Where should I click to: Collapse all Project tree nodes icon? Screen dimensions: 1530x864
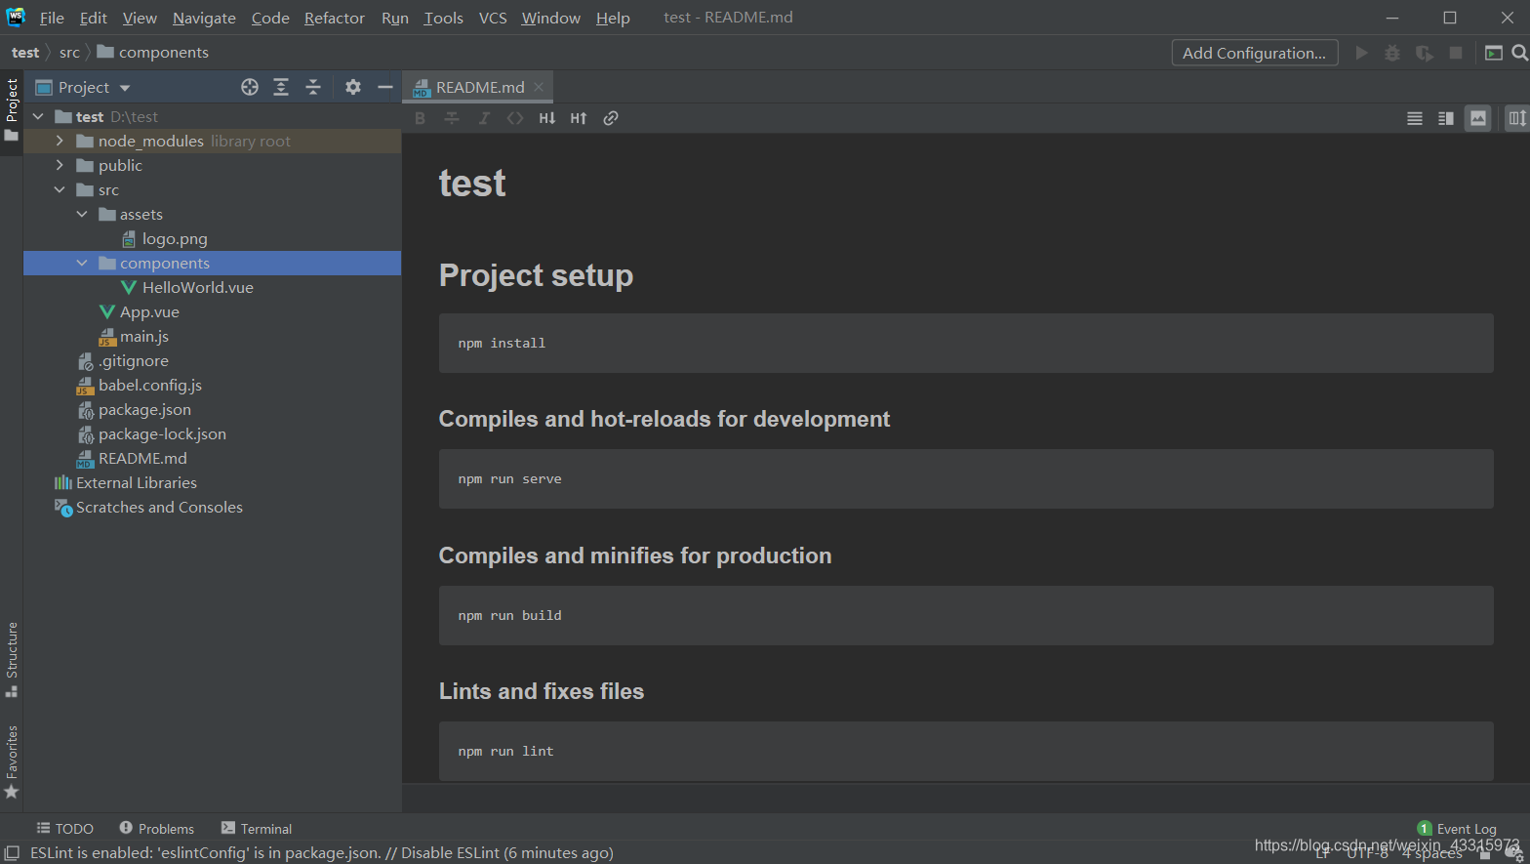(313, 87)
